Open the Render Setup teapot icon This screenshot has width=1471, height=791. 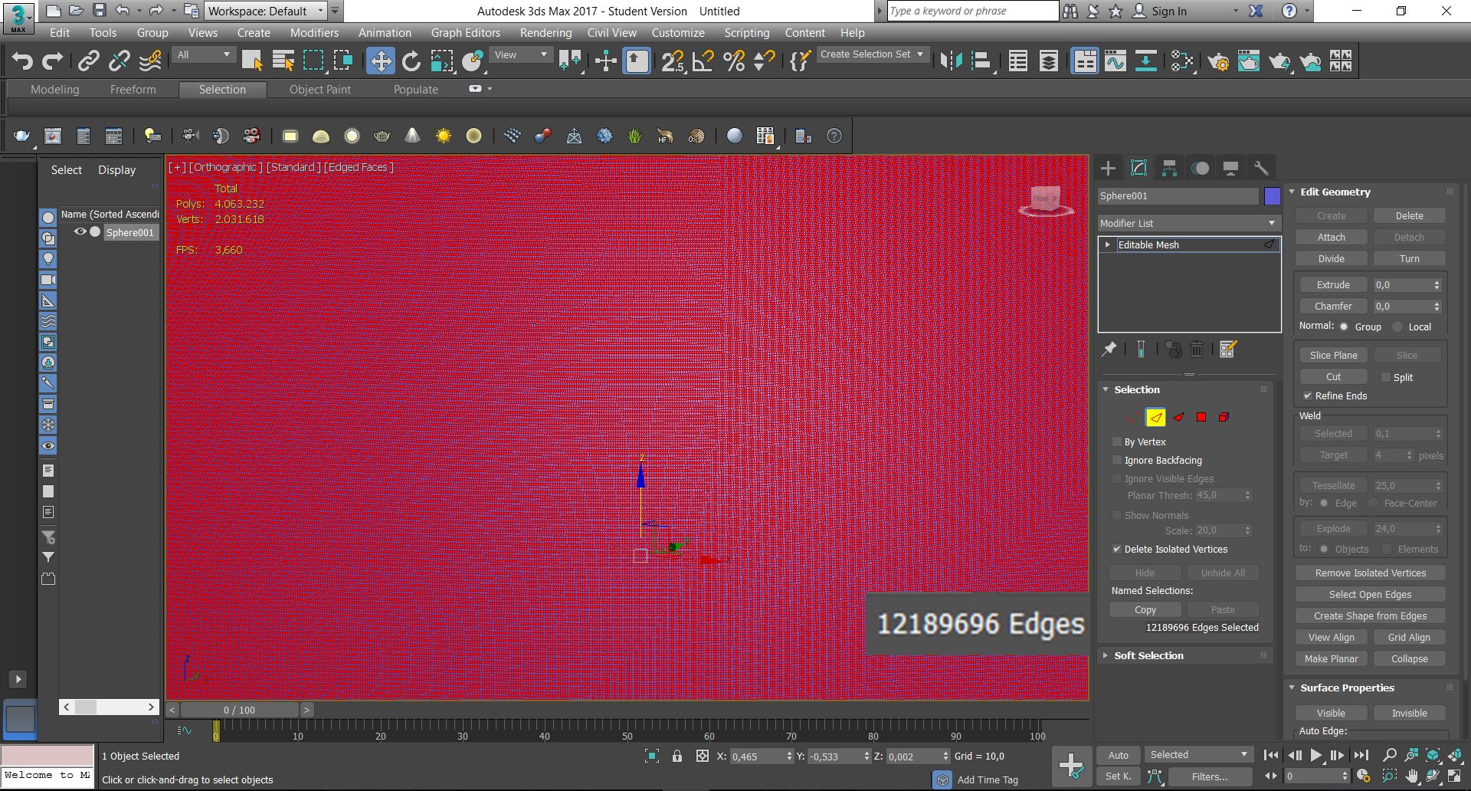pyautogui.click(x=1218, y=61)
